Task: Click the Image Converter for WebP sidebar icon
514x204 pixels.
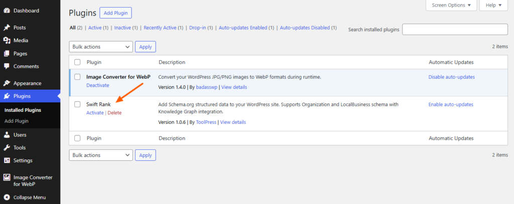Action: 7,177
